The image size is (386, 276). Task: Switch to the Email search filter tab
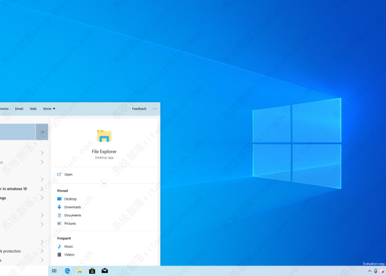tap(19, 109)
